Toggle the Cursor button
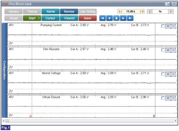Image resolution: width=179 pixels, height=131 pixels. tap(51, 18)
